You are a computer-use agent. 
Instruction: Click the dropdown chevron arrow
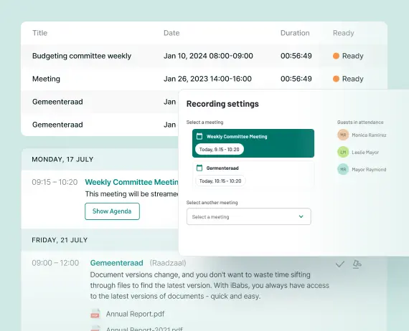click(x=301, y=216)
